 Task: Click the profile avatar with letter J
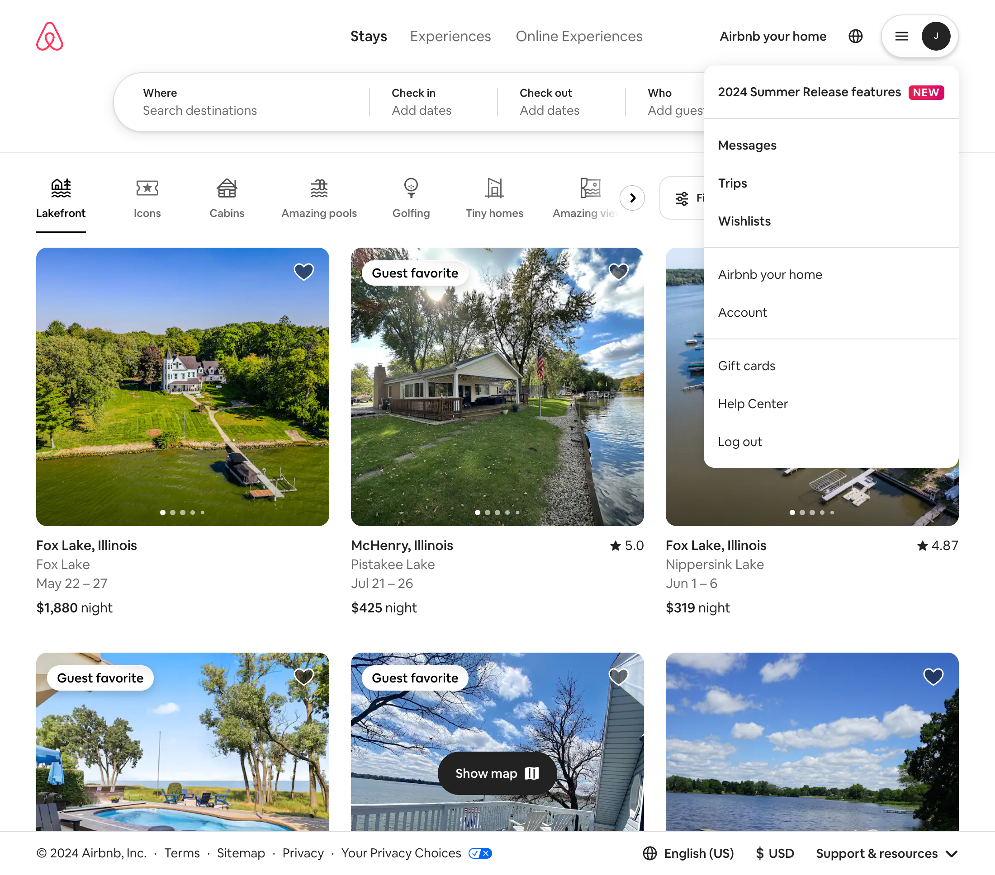tap(935, 37)
